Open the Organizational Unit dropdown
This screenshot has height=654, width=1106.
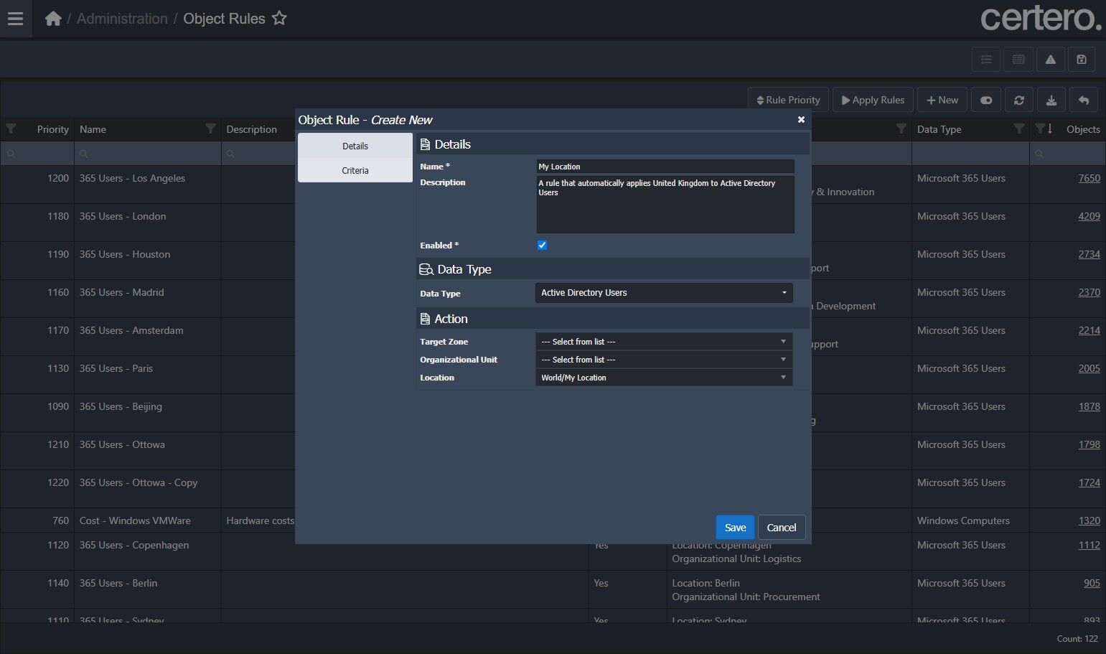[x=664, y=360]
